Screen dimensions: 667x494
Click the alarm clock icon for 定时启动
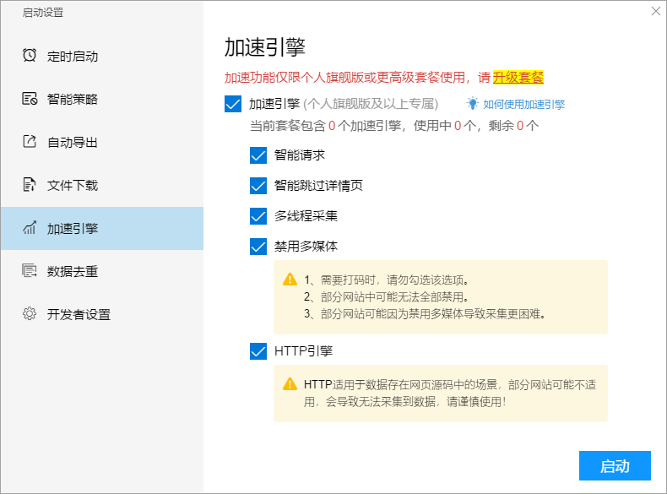pos(30,56)
